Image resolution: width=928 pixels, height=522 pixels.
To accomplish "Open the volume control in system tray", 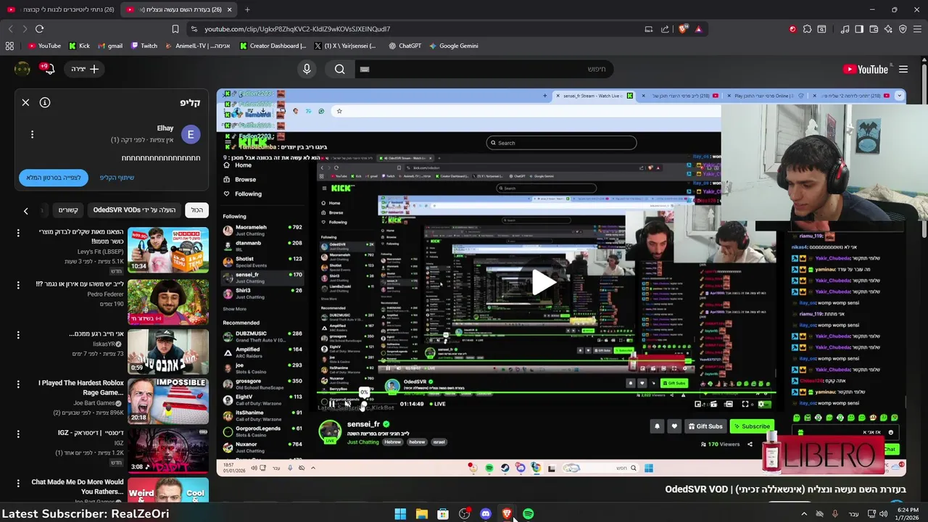I will pos(883,514).
